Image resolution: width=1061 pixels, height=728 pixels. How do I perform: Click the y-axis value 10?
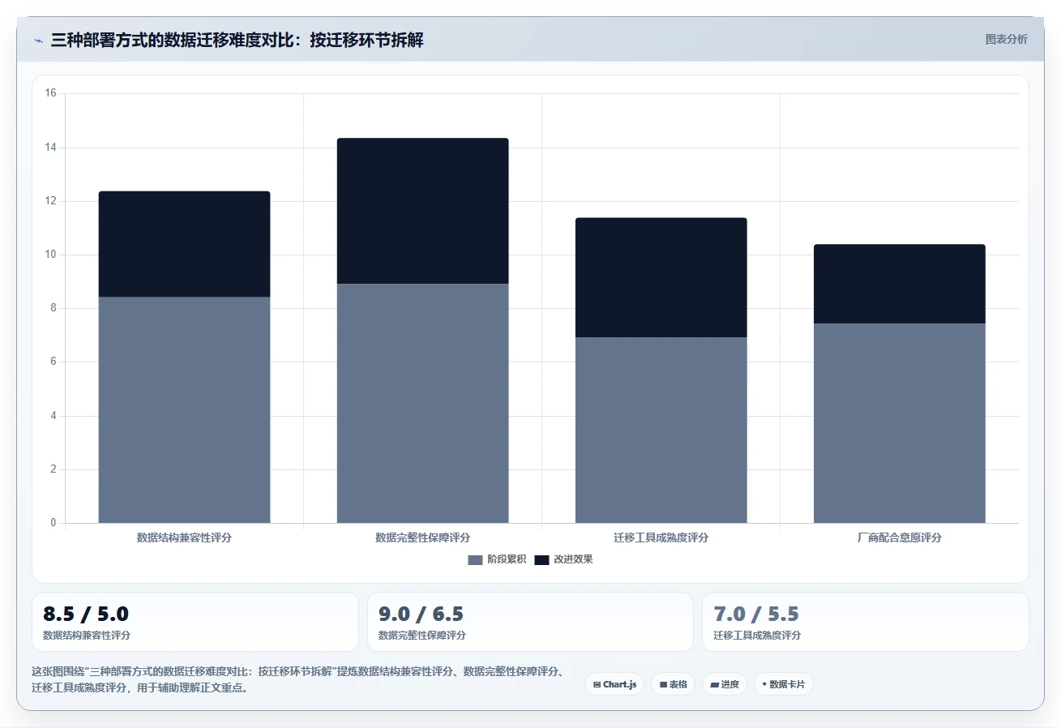(x=50, y=255)
